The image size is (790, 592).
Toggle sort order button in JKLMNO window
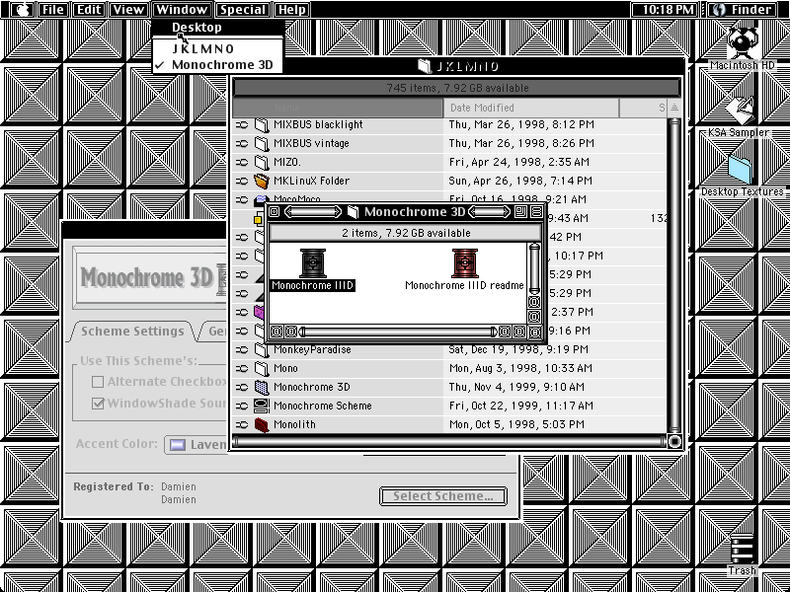tap(674, 108)
